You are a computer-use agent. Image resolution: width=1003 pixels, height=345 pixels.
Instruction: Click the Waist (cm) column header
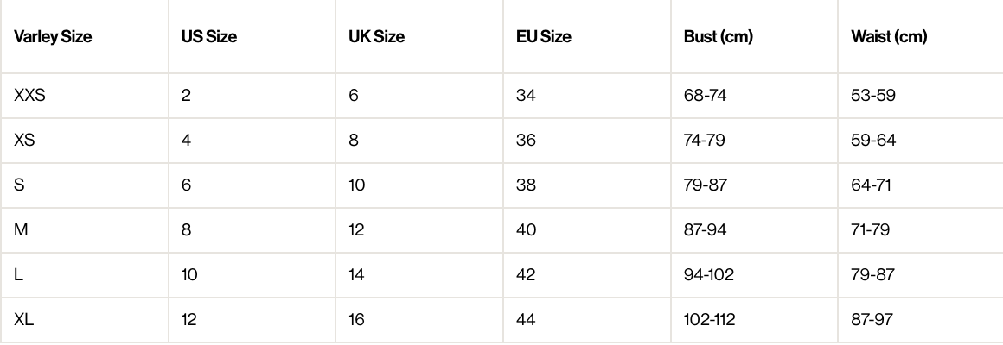point(889,37)
